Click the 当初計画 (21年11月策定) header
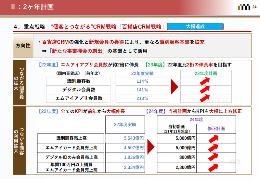The image size is (260, 179). click(177, 129)
